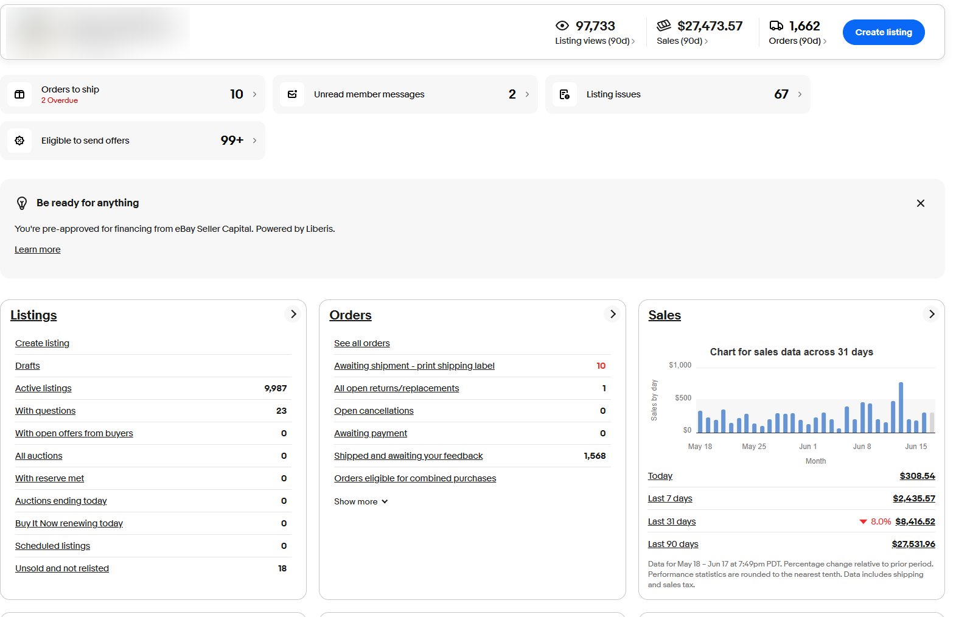
Task: Open Orders (90d) link in header
Action: coord(797,41)
